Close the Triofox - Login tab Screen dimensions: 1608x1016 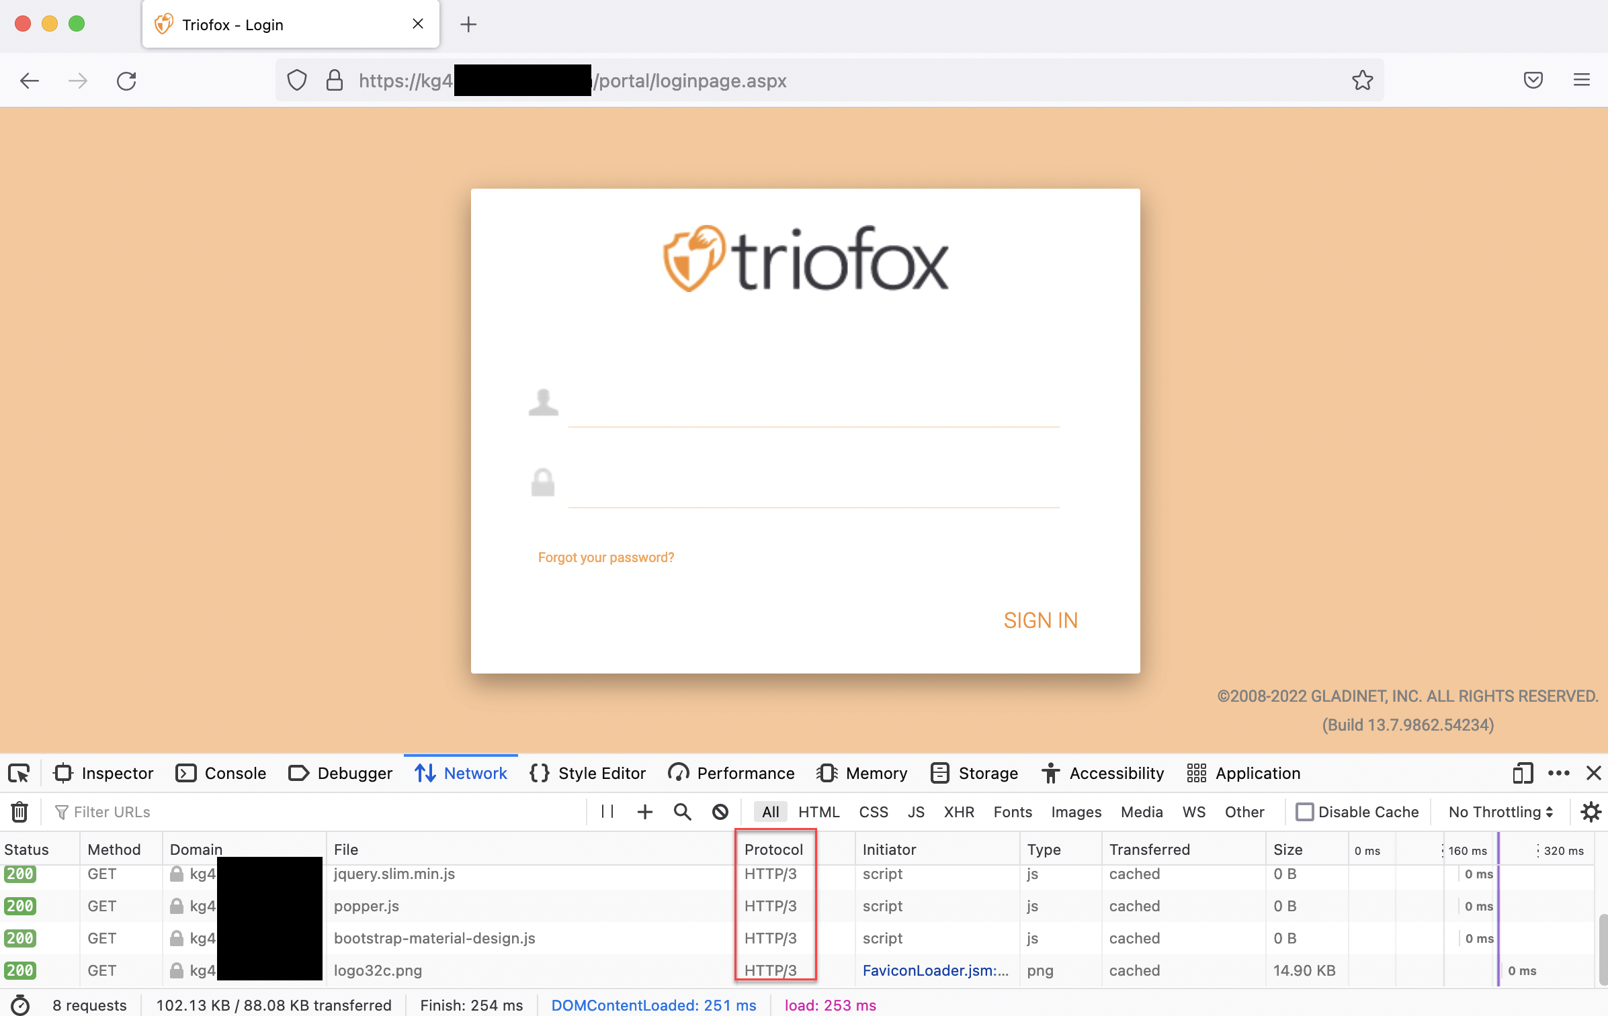pyautogui.click(x=418, y=24)
